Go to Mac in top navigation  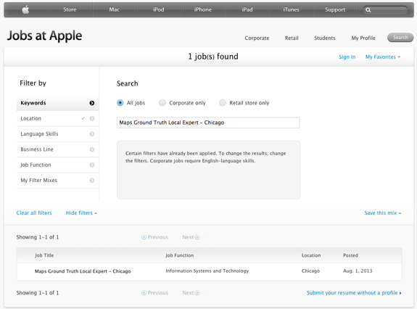114,10
